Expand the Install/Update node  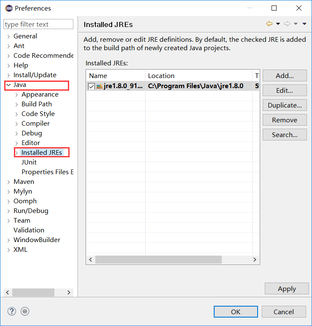[x=8, y=75]
